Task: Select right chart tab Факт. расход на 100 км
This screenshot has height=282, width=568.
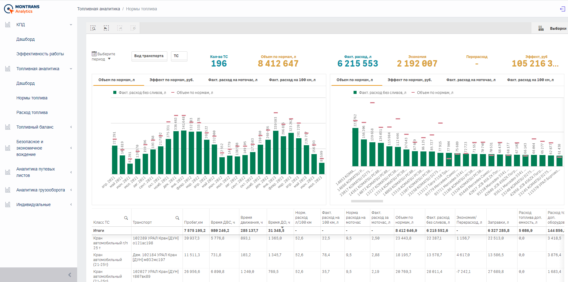Action: (x=530, y=80)
